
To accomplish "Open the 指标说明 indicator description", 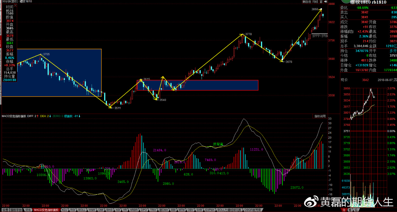I will 320,116.
